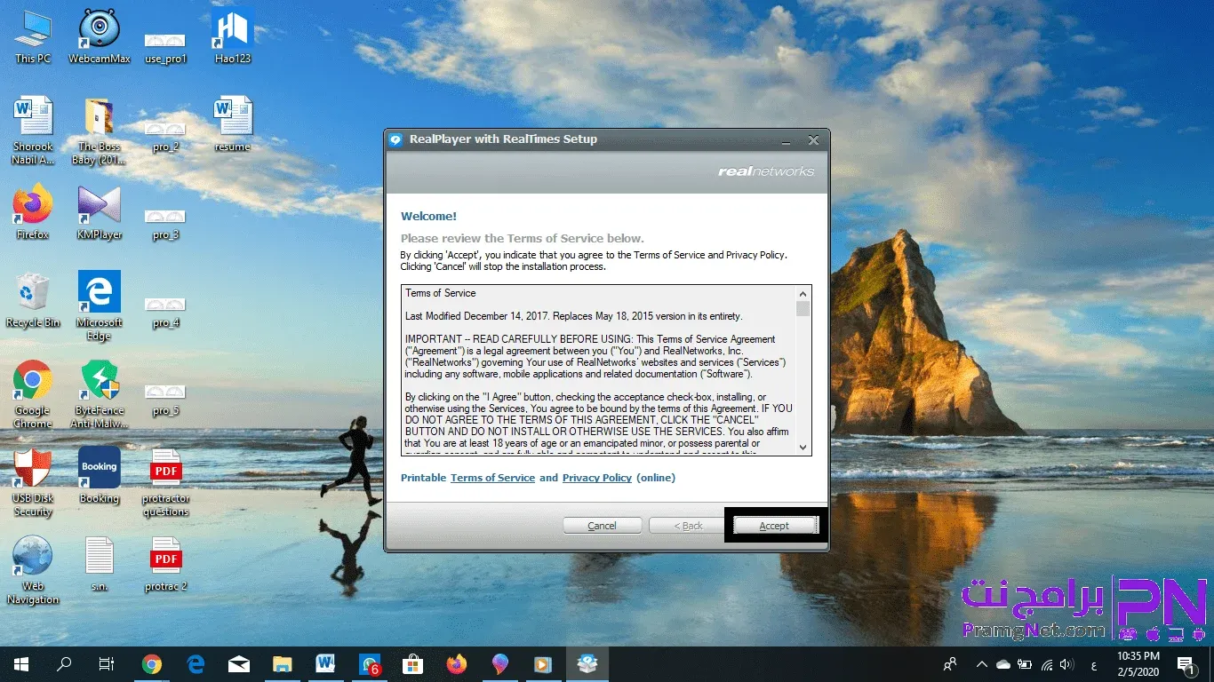
Task: Select the Google Chrome desktop shortcut
Action: pyautogui.click(x=33, y=394)
